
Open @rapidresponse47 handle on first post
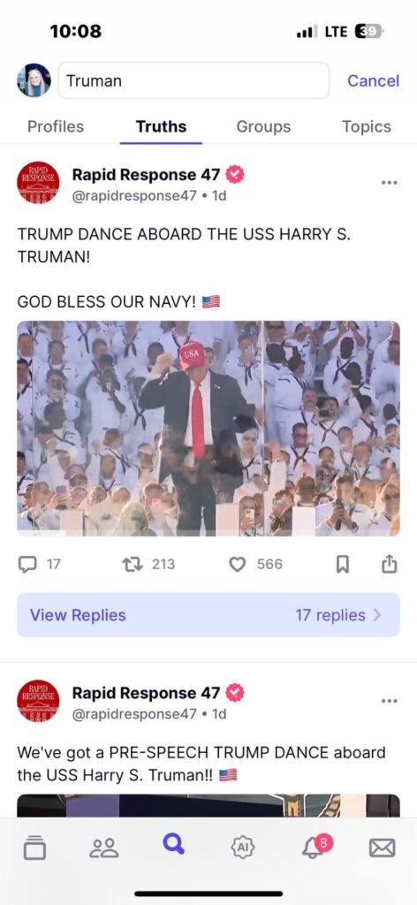[134, 195]
